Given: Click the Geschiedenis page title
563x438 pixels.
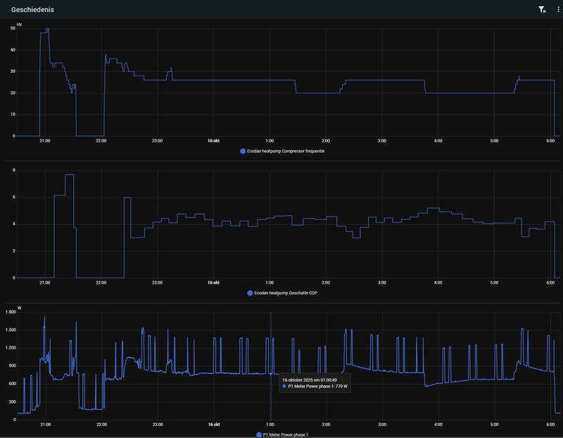Looking at the screenshot, I should (32, 10).
